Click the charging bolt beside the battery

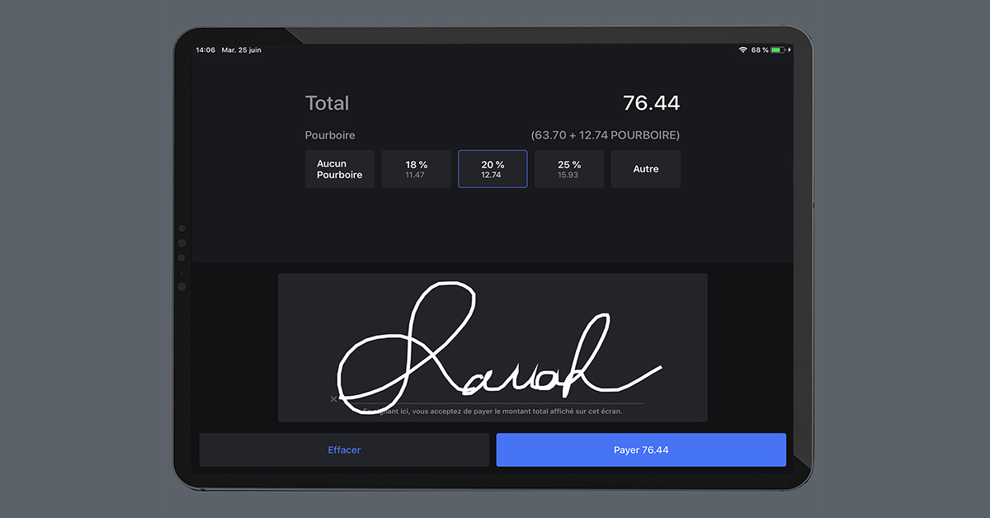[x=790, y=50]
